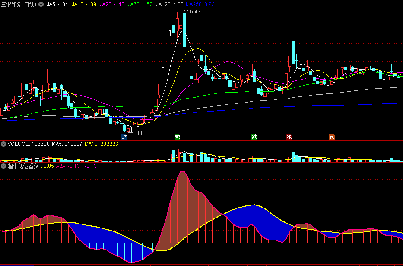Expand the VOLUME indicator dropdown arrow
Image resolution: width=403 pixels, height=266 pixels.
tap(3, 144)
